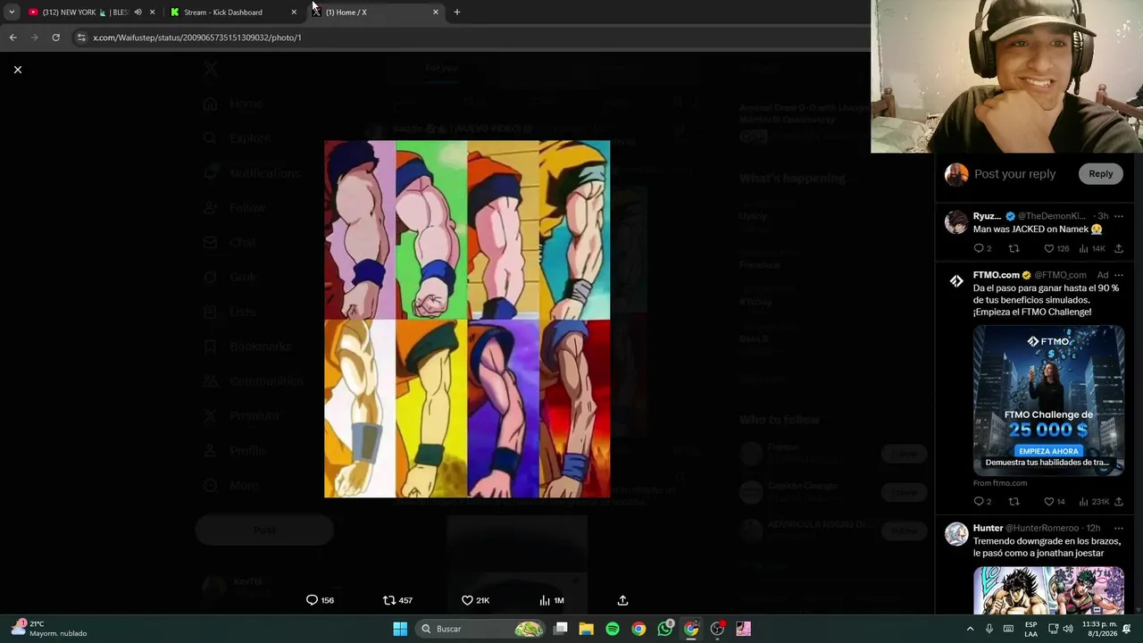Viewport: 1143px width, 643px height.
Task: Share the JACKED on Namek comment
Action: pos(1118,249)
